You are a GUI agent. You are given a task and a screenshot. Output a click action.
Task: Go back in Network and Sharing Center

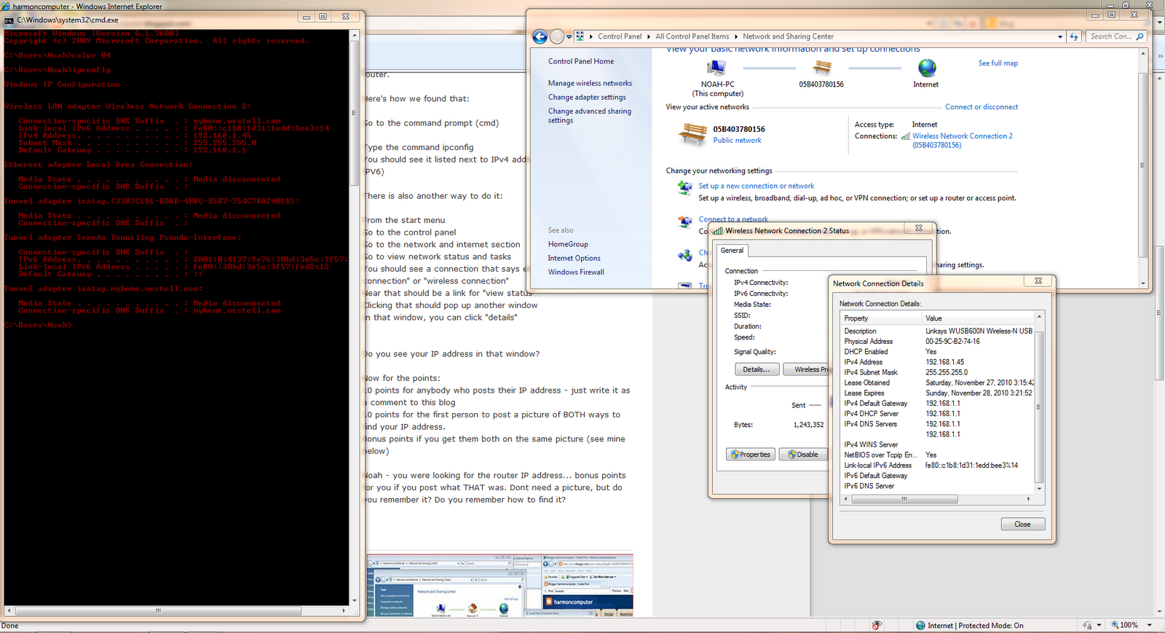coord(540,36)
